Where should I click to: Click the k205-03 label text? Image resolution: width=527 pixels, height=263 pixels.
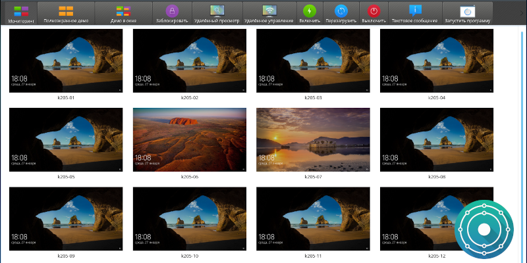click(x=314, y=97)
